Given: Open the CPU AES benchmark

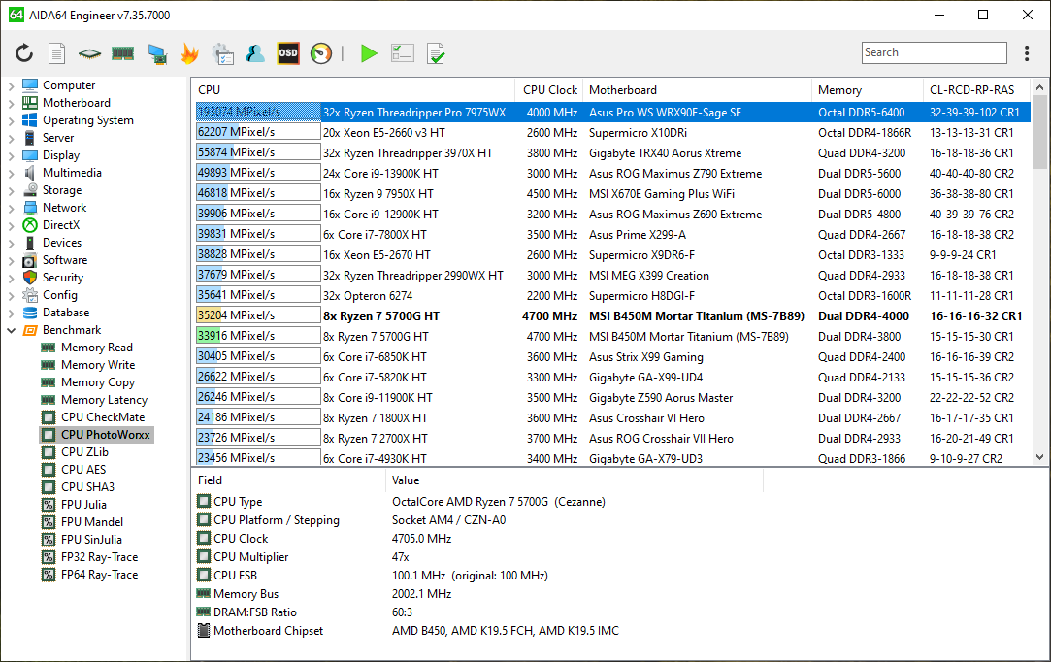Looking at the screenshot, I should click(x=83, y=469).
